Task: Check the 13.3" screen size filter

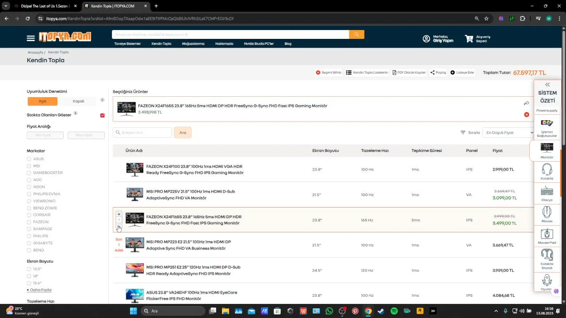Action: pos(29,269)
